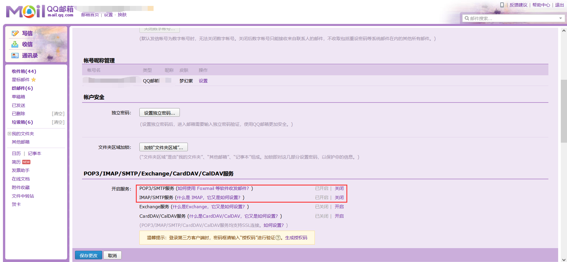Click 生成授权码 link
567x262 pixels.
click(x=296, y=238)
